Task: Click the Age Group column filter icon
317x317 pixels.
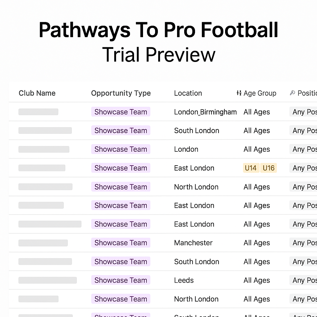Action: [239, 93]
